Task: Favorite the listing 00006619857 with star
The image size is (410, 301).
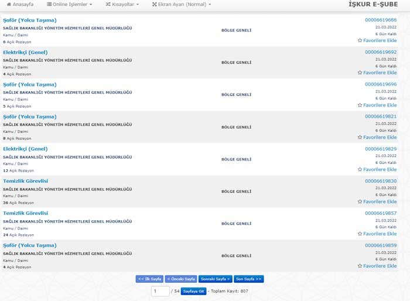Action: coord(360,234)
